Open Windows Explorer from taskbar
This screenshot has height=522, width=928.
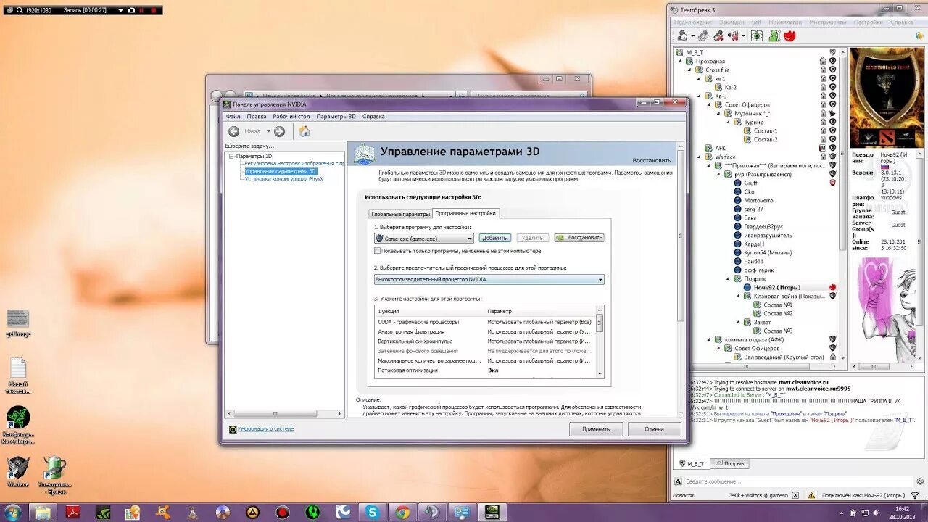pyautogui.click(x=43, y=512)
